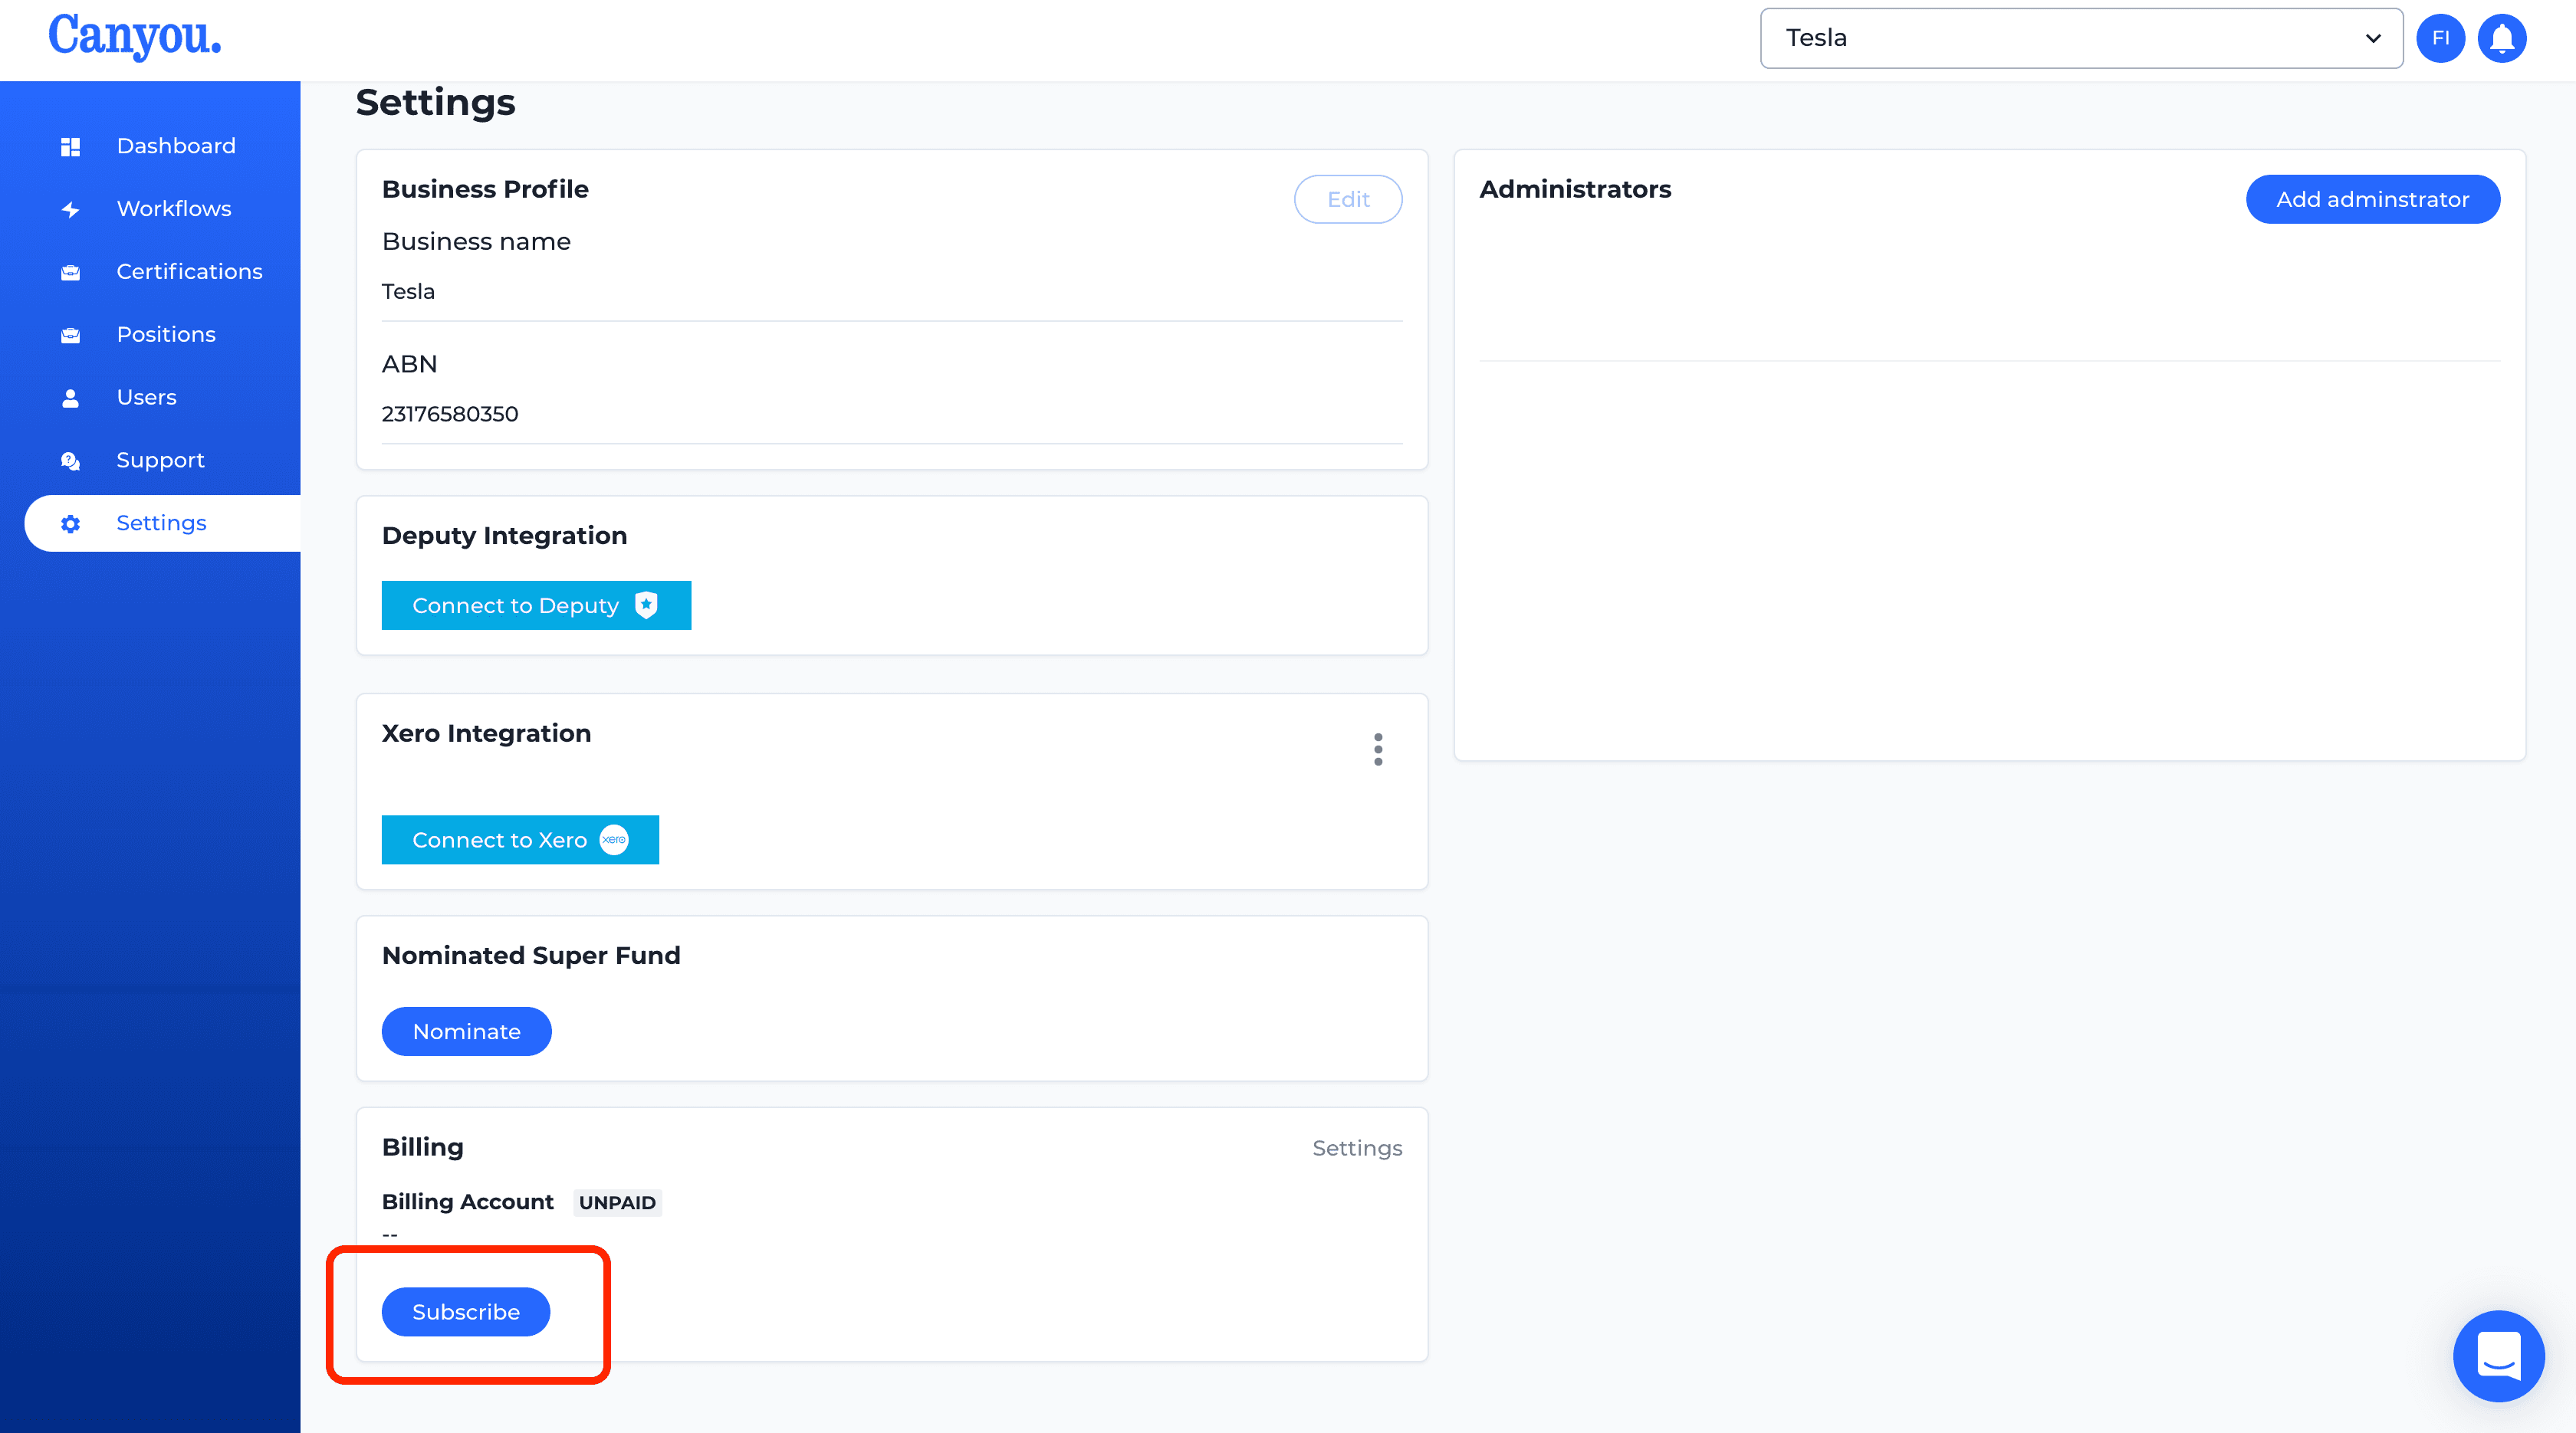Open Support from sidebar

click(160, 461)
